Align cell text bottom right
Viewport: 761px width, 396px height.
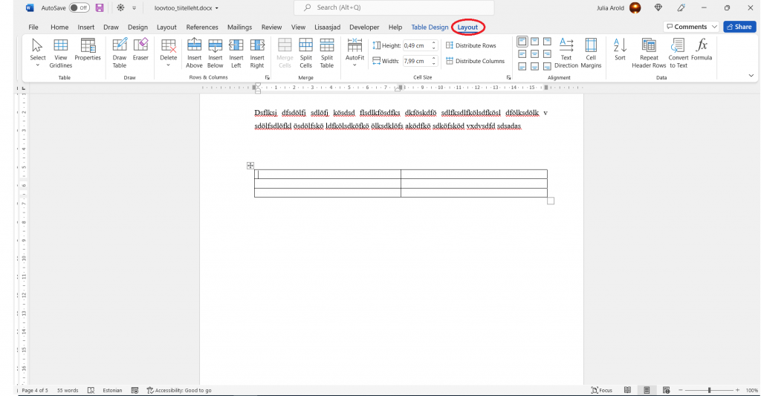pyautogui.click(x=547, y=66)
